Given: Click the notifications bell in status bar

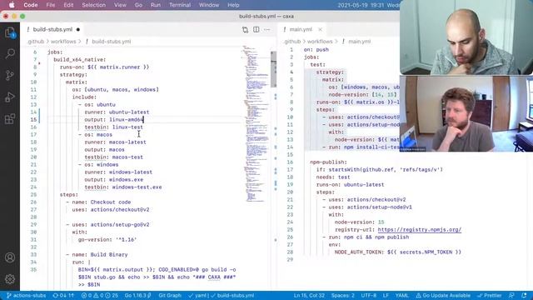Looking at the screenshot, I should 524,295.
